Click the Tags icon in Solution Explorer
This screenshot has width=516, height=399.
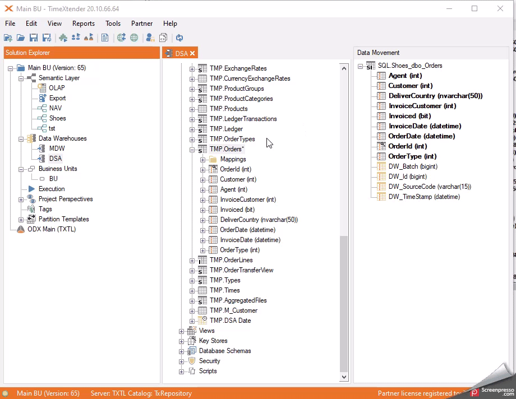click(x=31, y=209)
